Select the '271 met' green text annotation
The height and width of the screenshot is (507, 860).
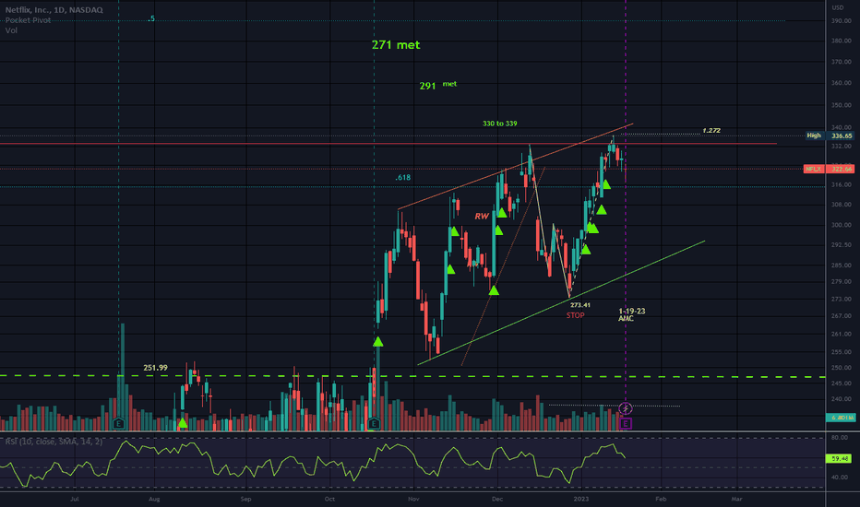click(396, 44)
